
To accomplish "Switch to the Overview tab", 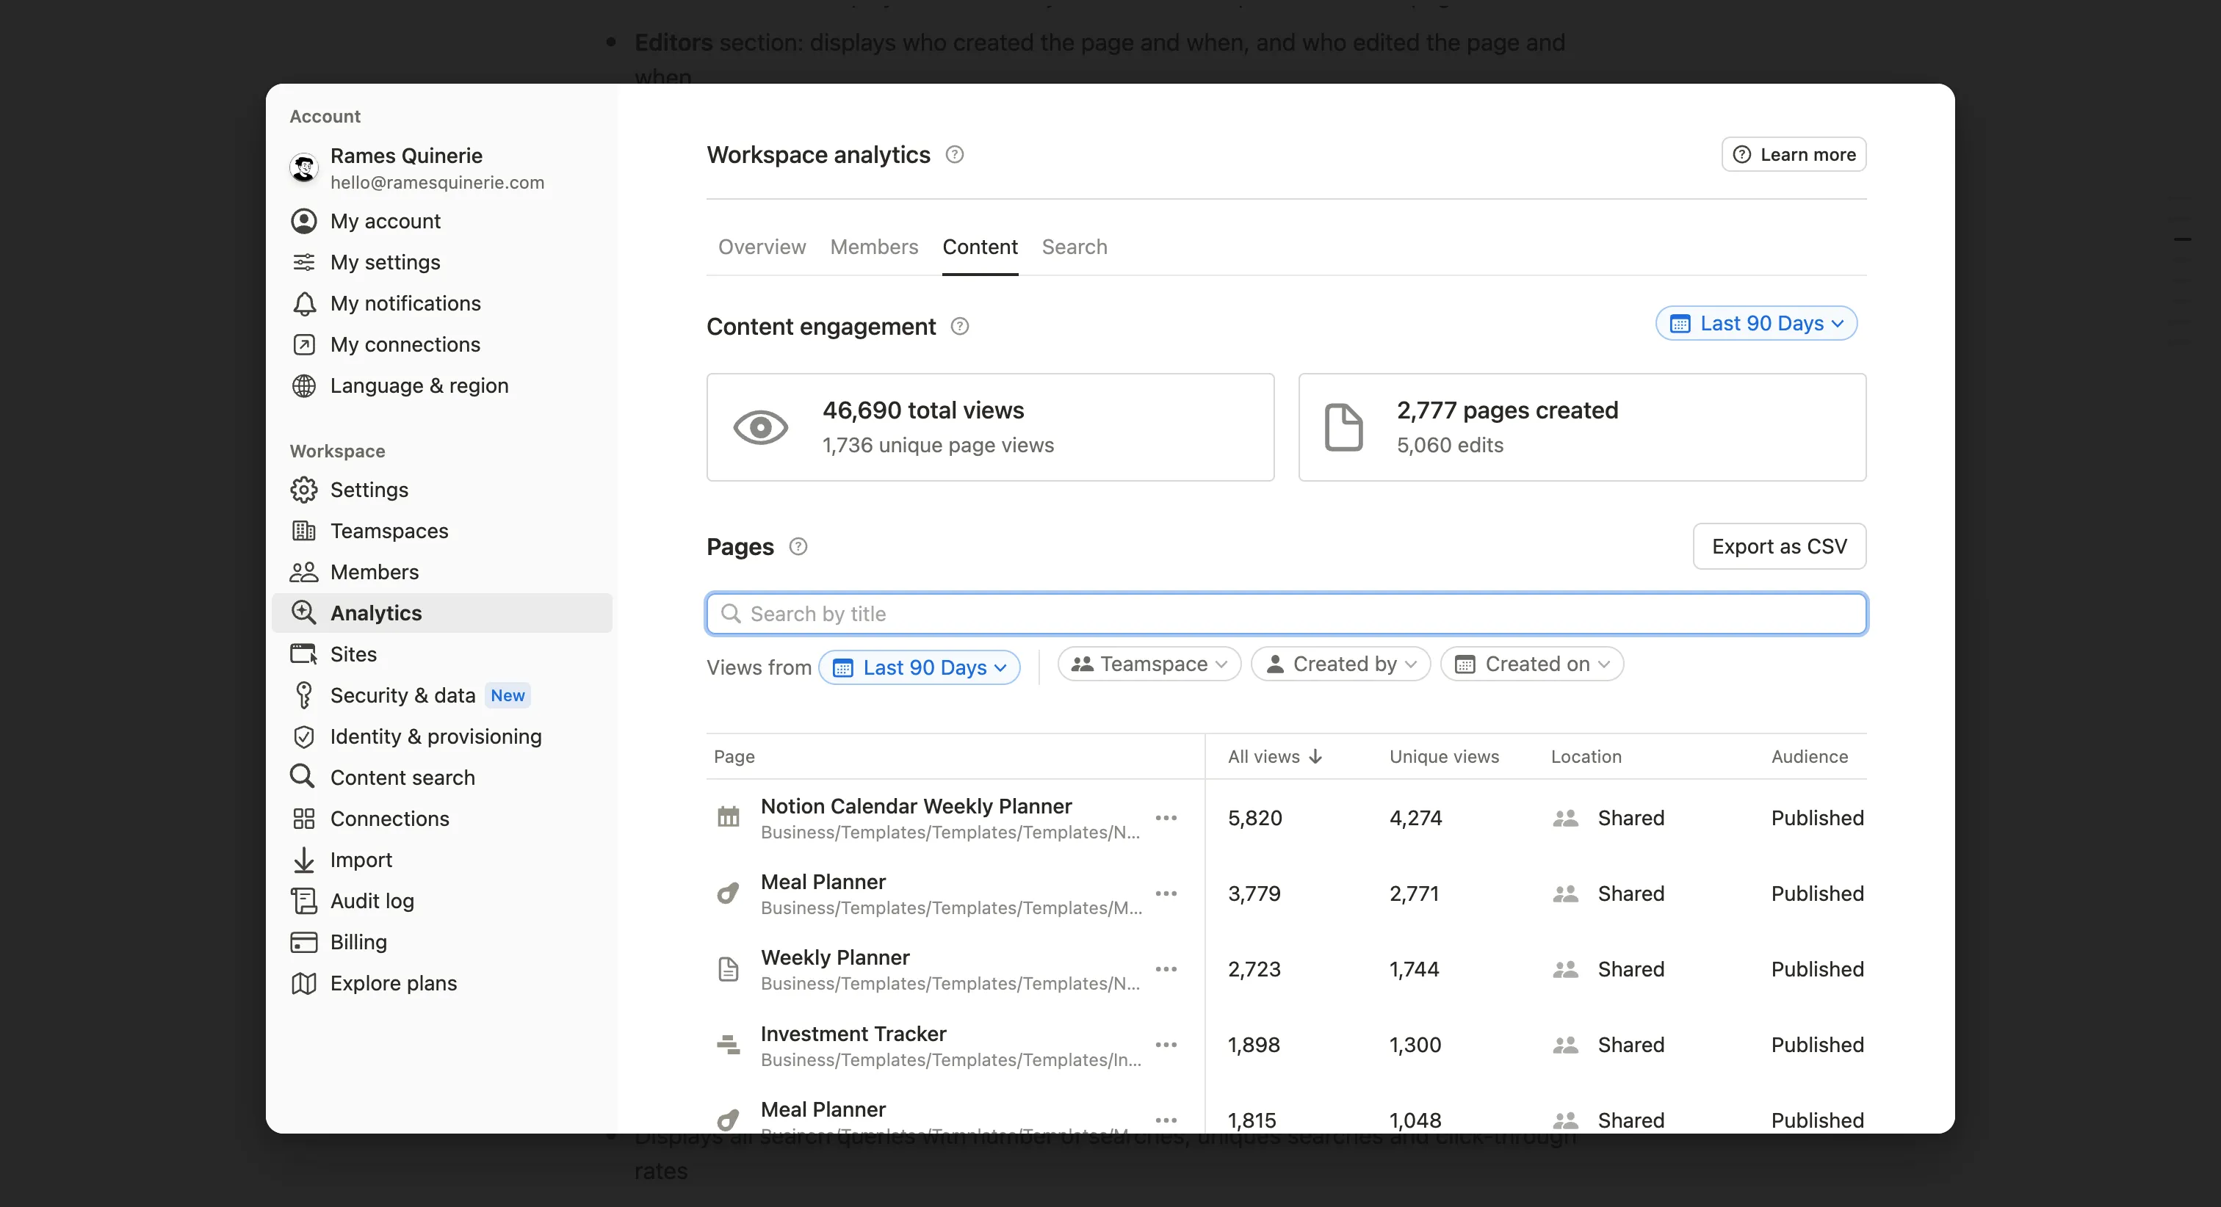I will (x=762, y=247).
